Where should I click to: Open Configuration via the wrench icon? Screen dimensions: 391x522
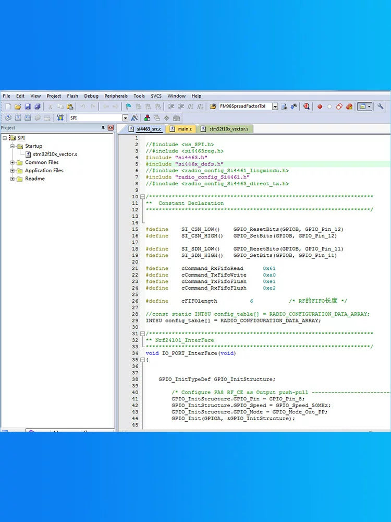[381, 106]
